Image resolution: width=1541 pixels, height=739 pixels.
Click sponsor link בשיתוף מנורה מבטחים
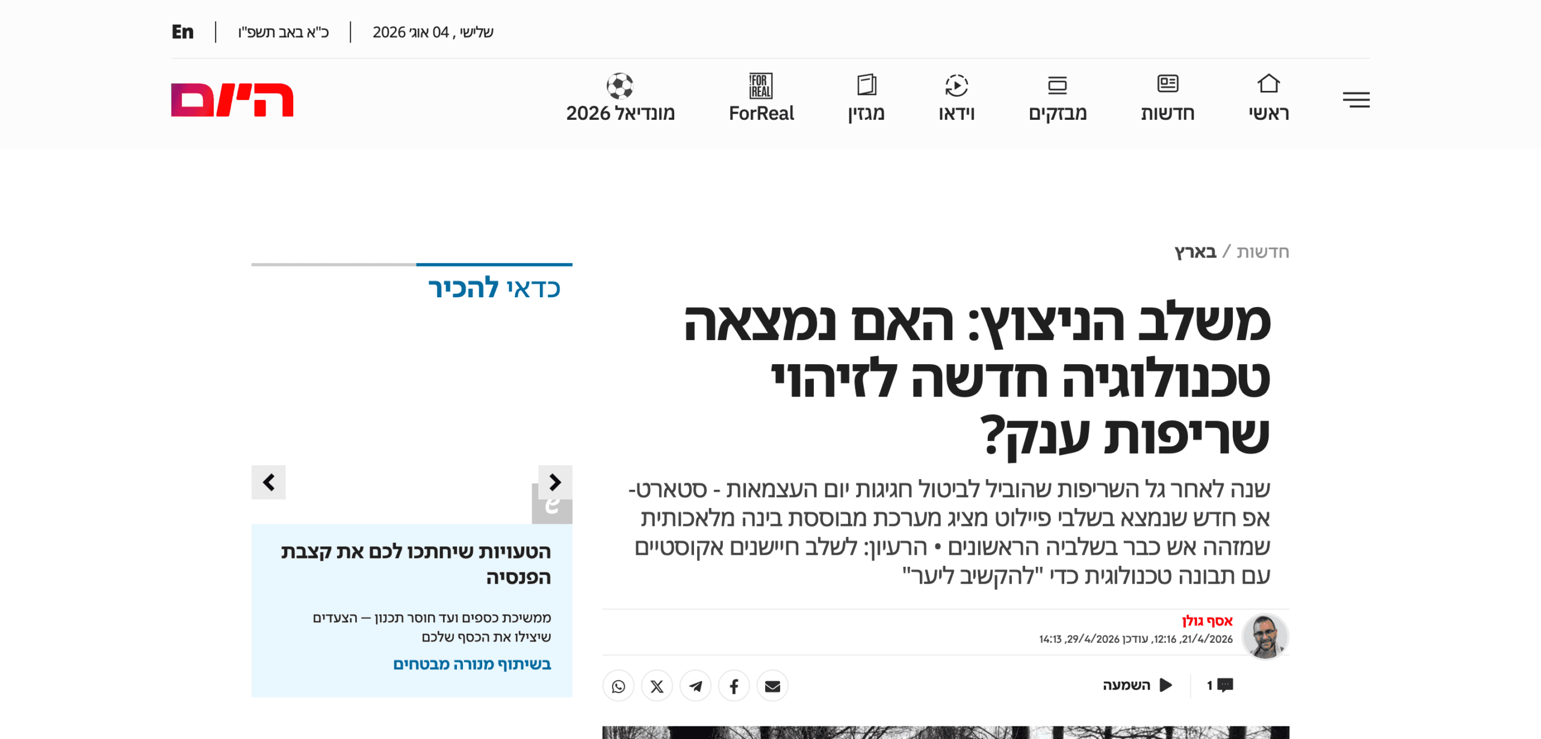tap(472, 664)
